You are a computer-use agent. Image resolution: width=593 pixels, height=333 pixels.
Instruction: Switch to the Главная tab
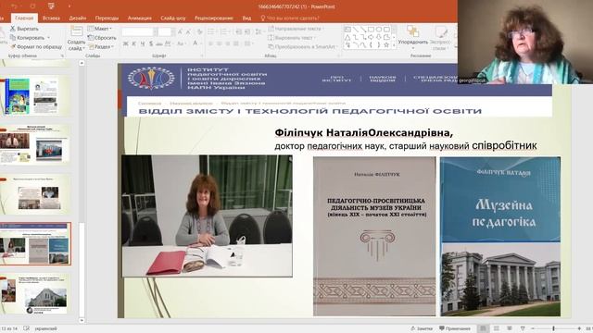pyautogui.click(x=24, y=18)
